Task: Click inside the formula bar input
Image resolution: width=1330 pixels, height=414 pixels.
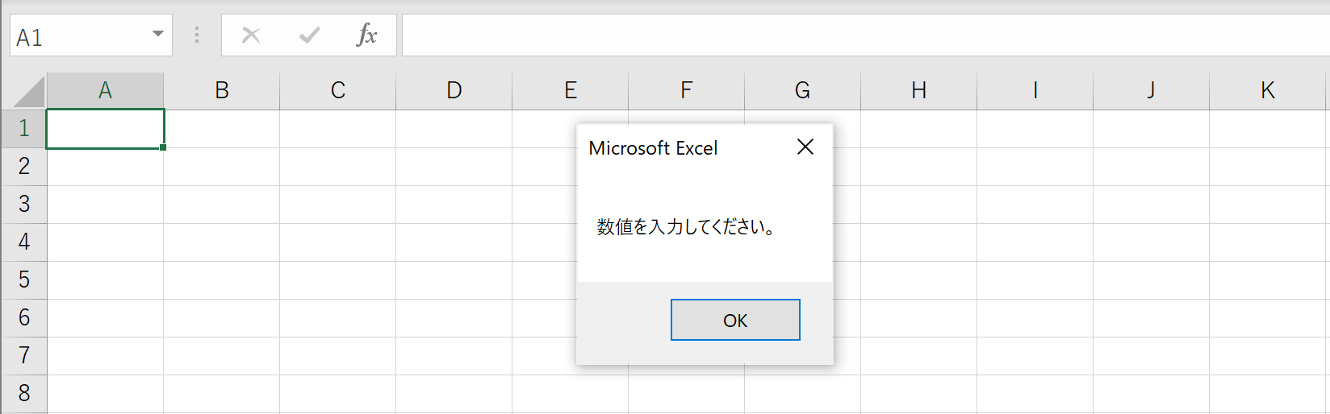Action: coord(865,35)
